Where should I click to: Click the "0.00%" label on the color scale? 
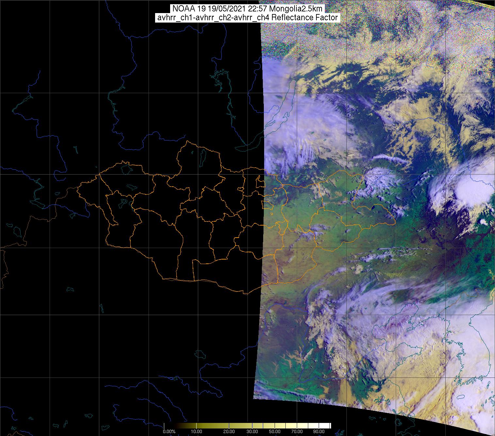(169, 431)
